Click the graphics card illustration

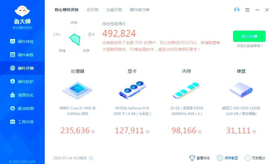point(132,90)
